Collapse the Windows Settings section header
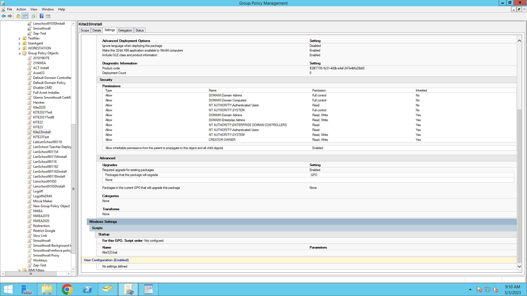 coord(103,222)
